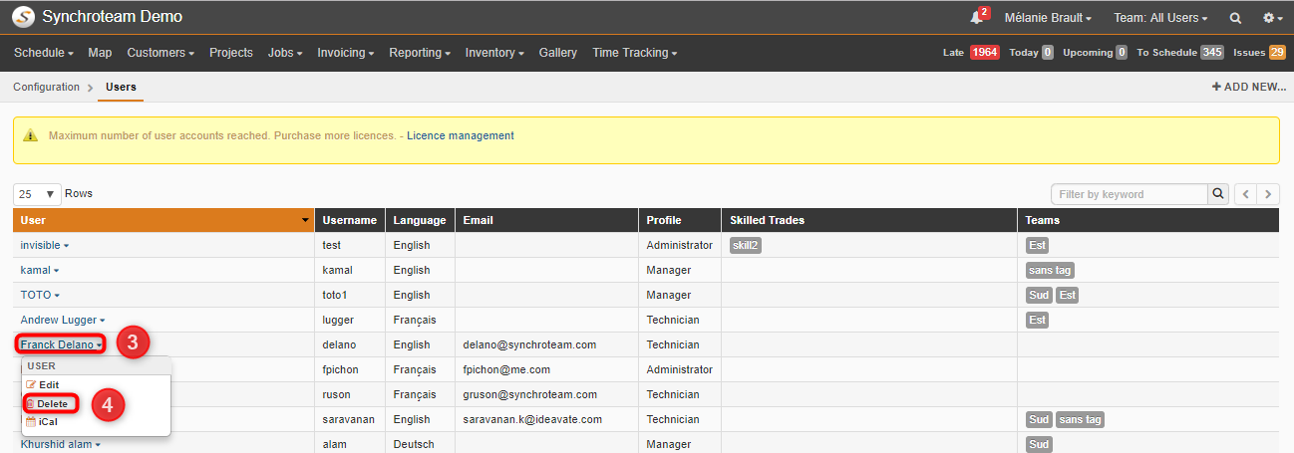Select the Users tab
The image size is (1294, 453).
[x=121, y=88]
